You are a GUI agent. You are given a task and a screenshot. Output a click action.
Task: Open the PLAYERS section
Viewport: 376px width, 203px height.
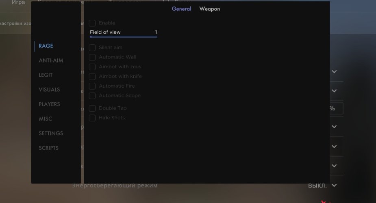pos(49,104)
